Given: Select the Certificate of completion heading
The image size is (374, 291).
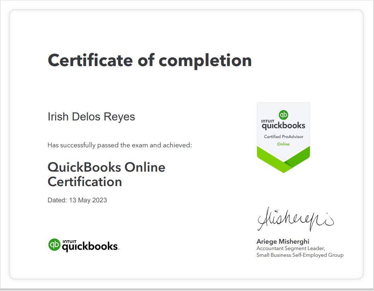Looking at the screenshot, I should [150, 60].
